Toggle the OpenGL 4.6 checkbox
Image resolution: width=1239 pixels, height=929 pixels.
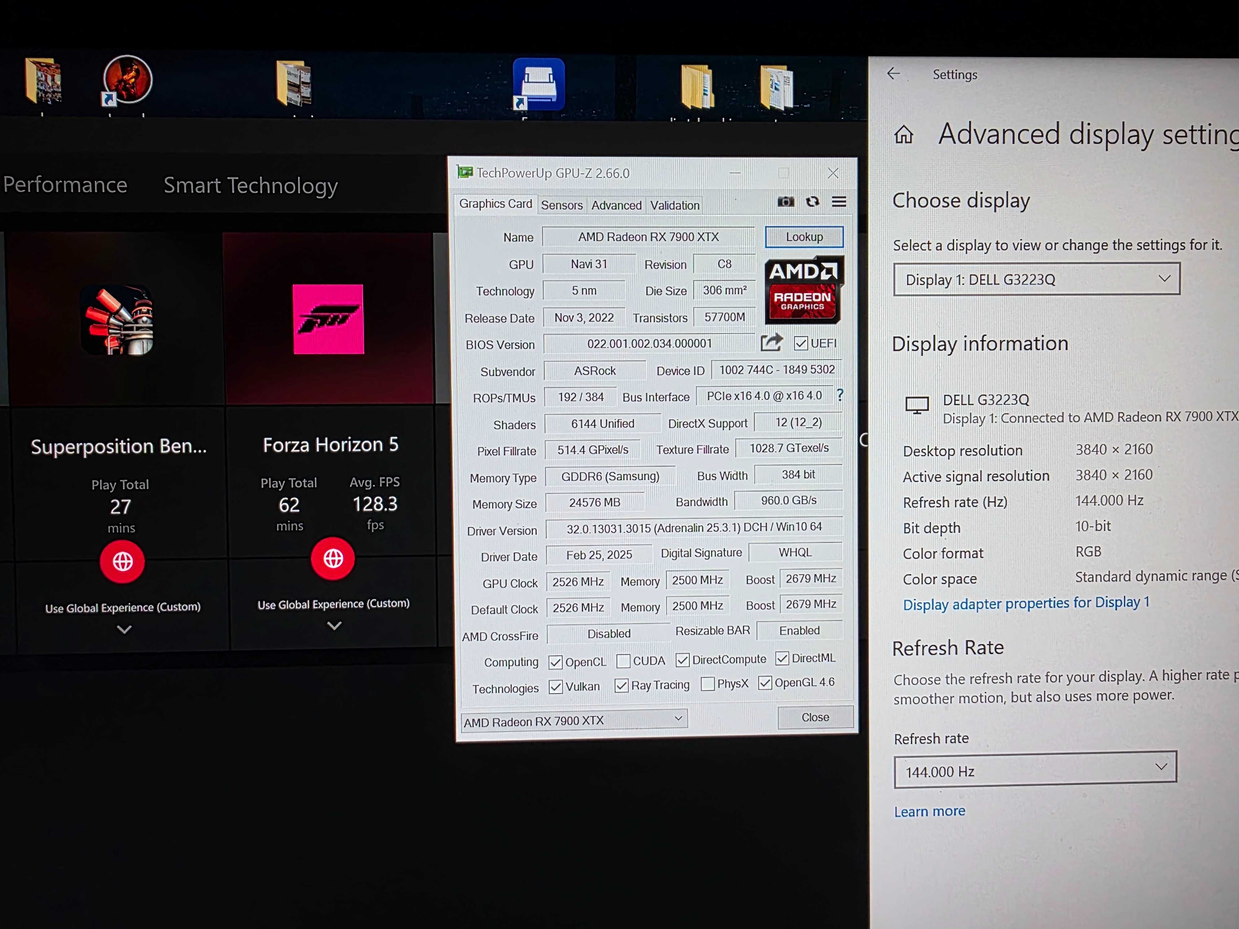coord(764,683)
